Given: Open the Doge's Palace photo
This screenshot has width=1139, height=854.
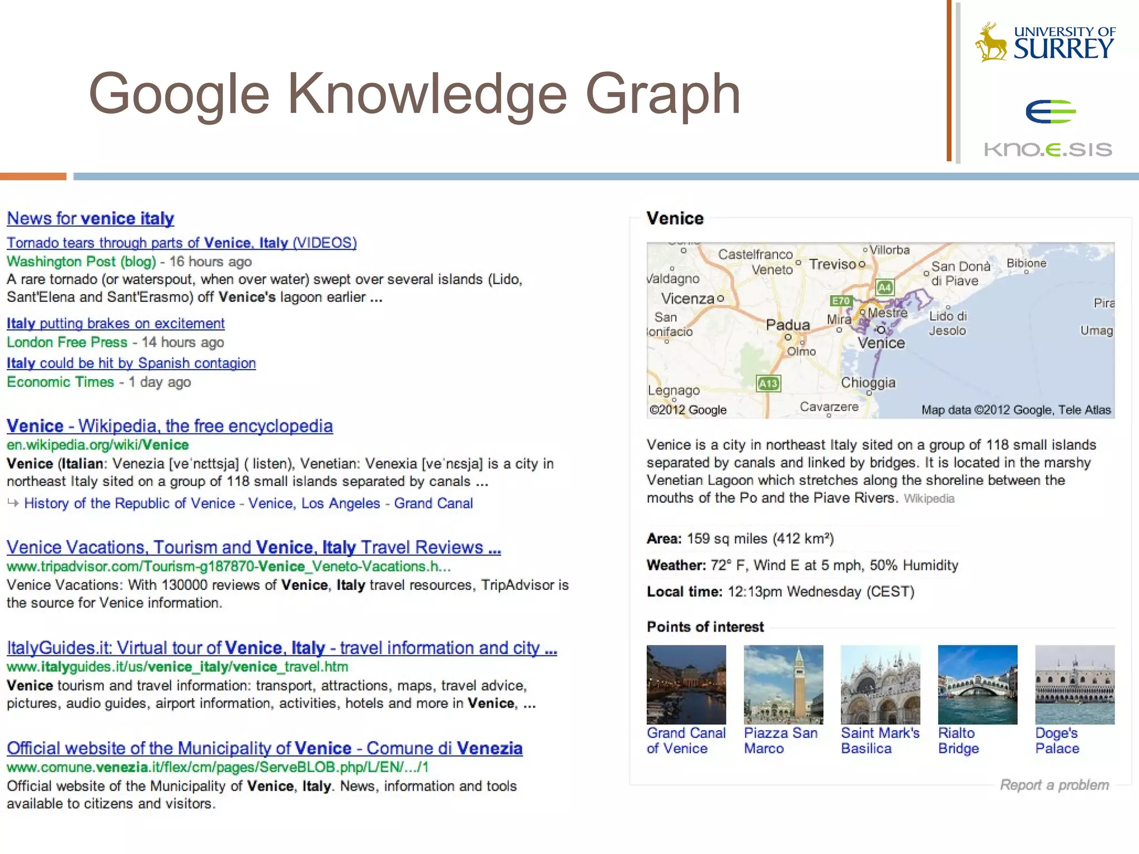Looking at the screenshot, I should 1074,684.
